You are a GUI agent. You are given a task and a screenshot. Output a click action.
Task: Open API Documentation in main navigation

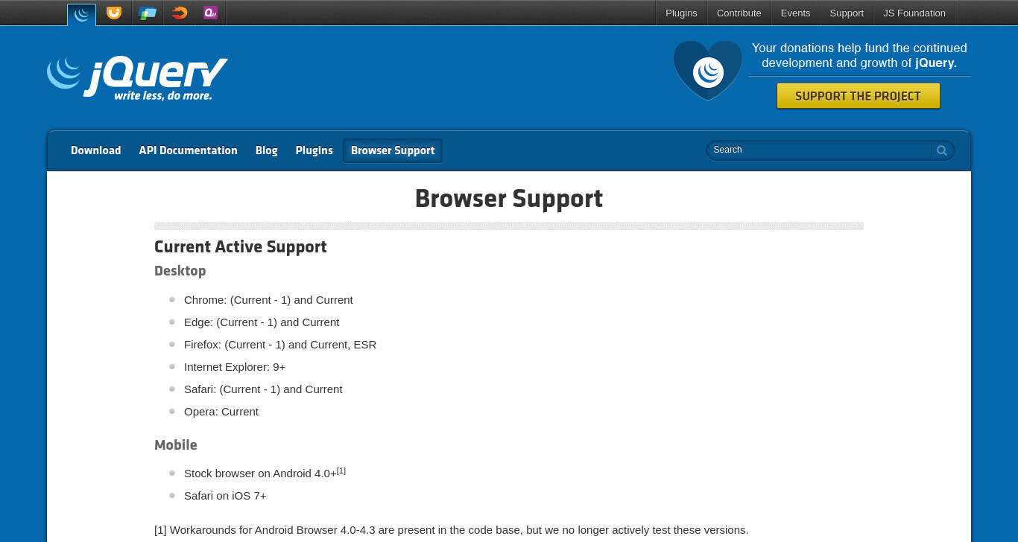[x=189, y=150]
